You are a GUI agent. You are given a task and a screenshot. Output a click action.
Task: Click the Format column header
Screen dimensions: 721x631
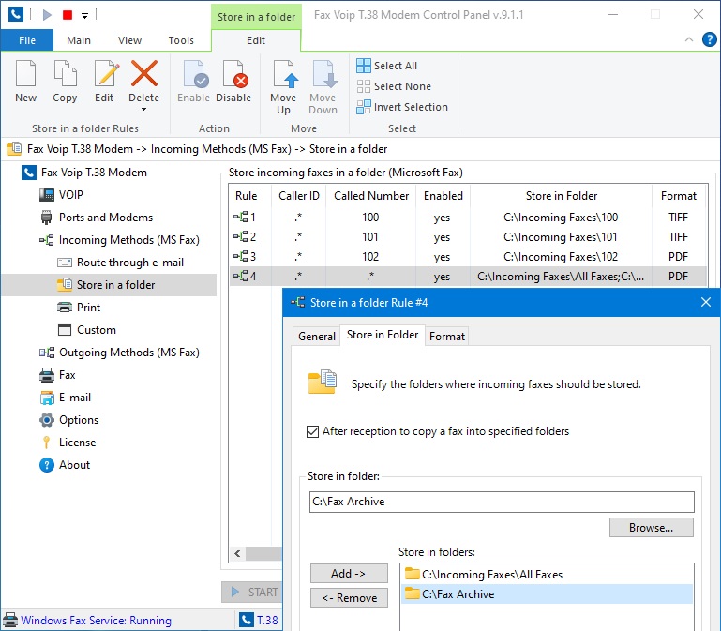coord(679,196)
